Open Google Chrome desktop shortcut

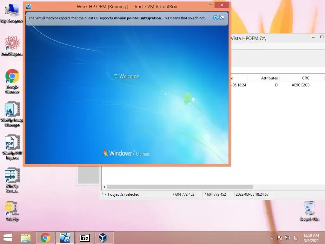click(12, 81)
